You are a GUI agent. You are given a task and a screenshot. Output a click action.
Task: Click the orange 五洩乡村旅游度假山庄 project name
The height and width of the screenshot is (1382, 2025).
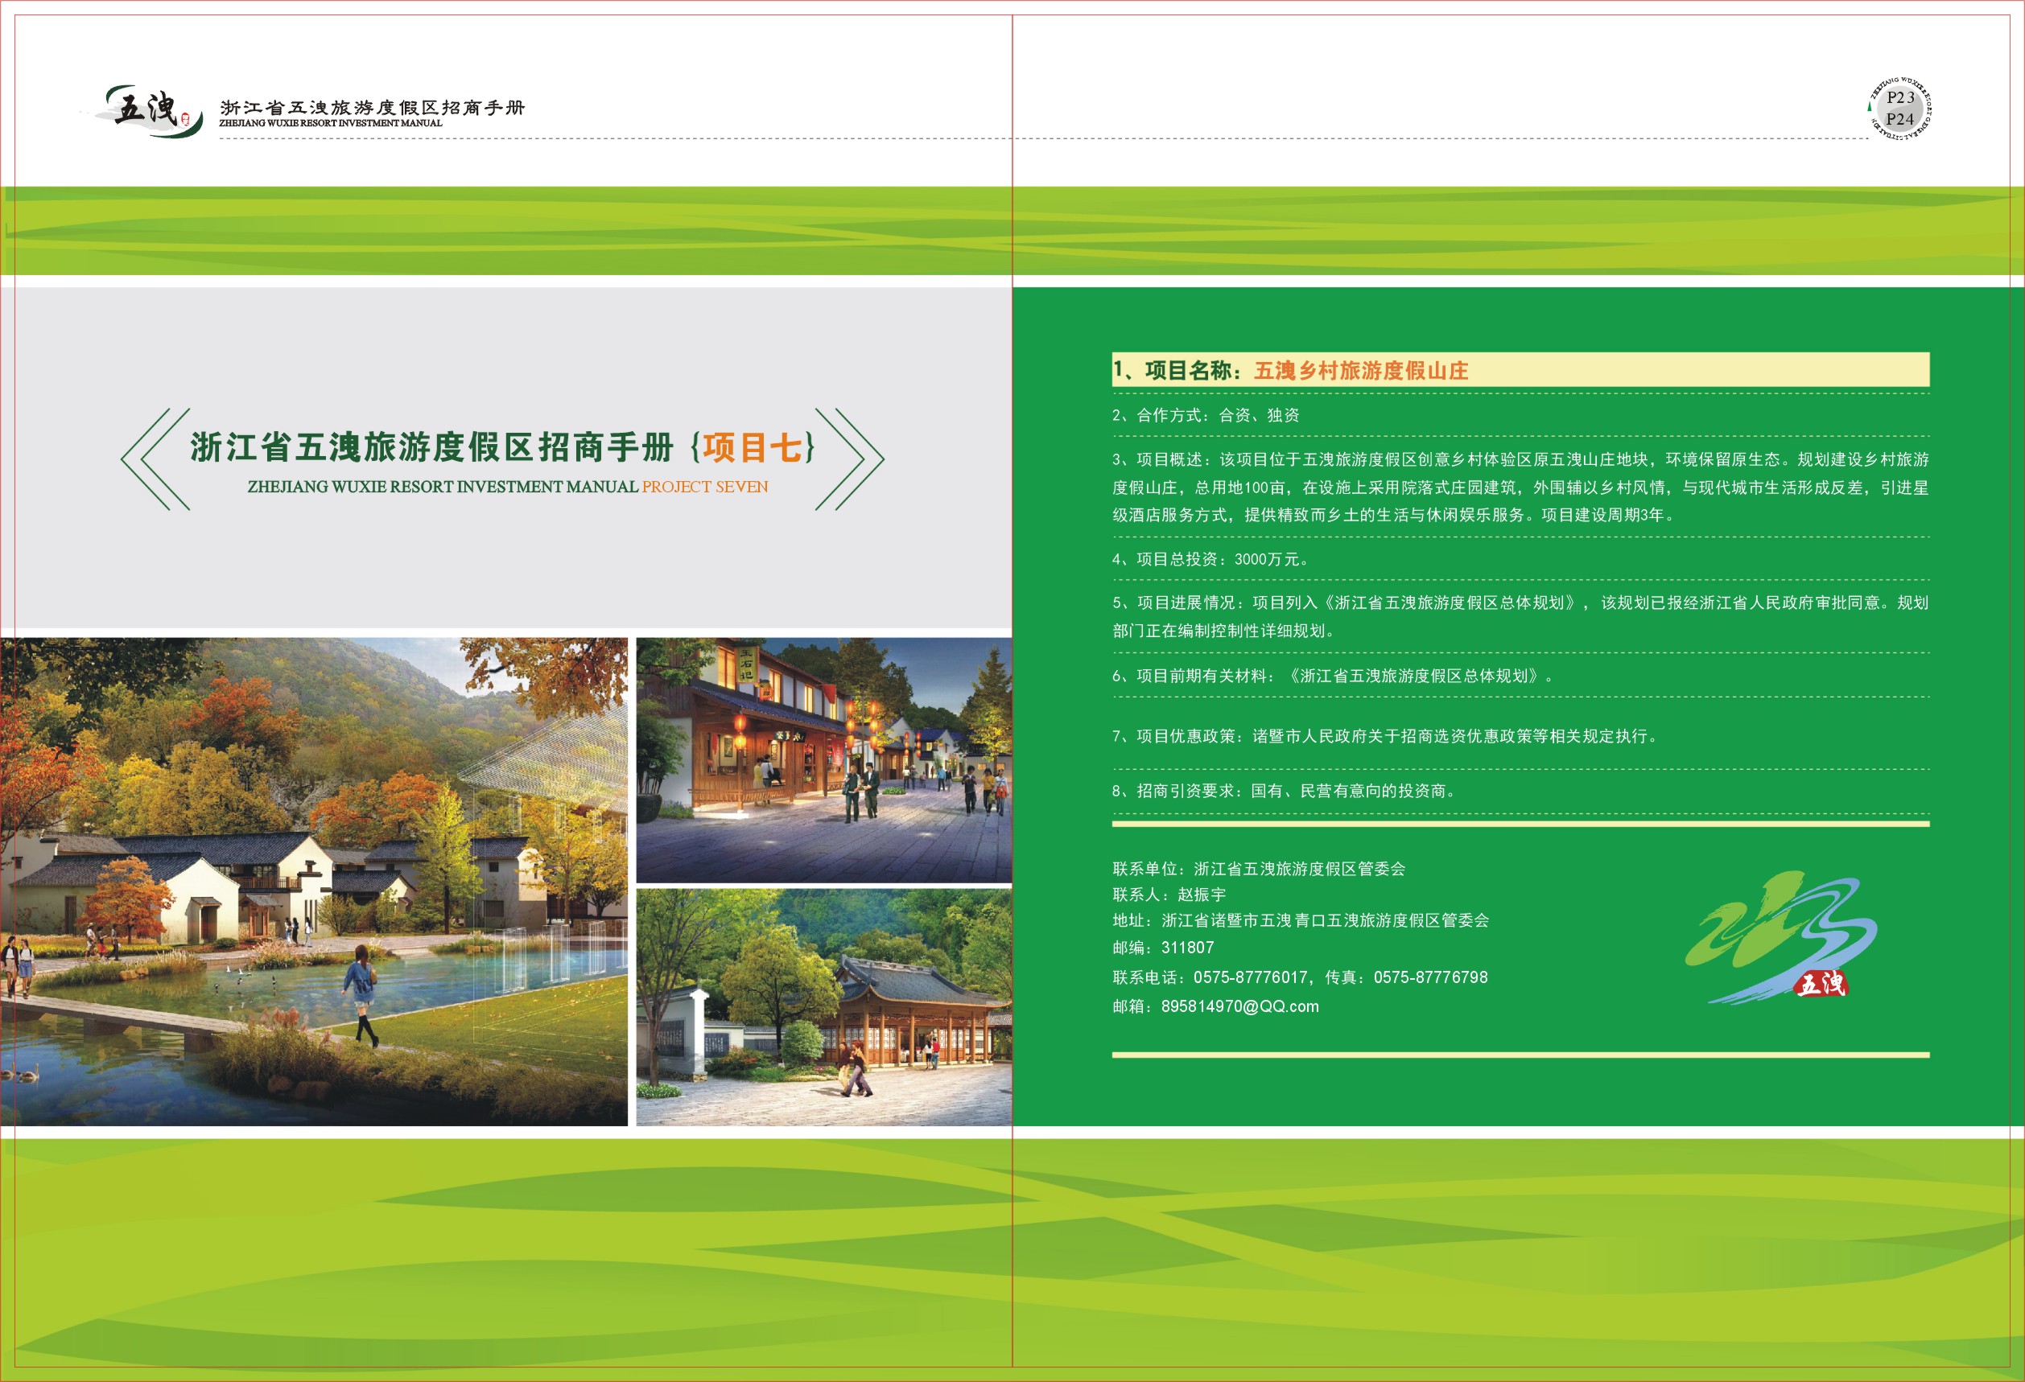tap(1360, 371)
